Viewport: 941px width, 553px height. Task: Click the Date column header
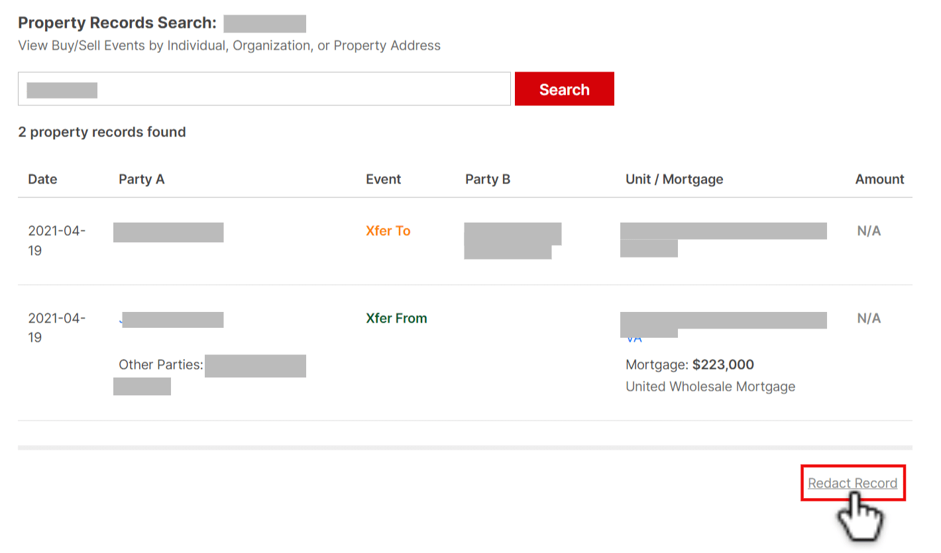(42, 179)
